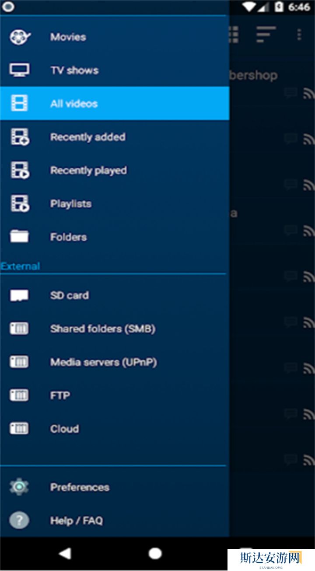Tap the SD card icon
This screenshot has width=315, height=571.
pyautogui.click(x=20, y=295)
